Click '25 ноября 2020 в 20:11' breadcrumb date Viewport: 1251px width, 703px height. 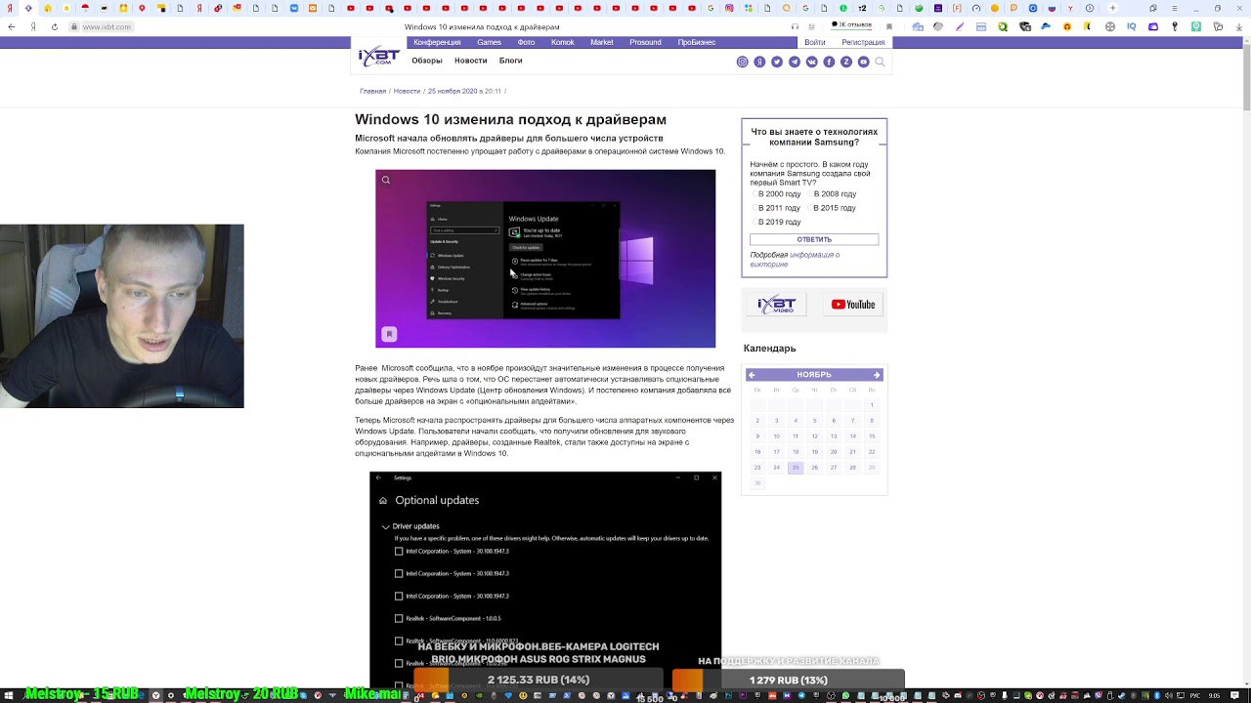coord(464,91)
